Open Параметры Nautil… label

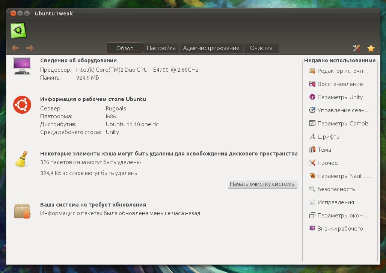click(x=344, y=176)
